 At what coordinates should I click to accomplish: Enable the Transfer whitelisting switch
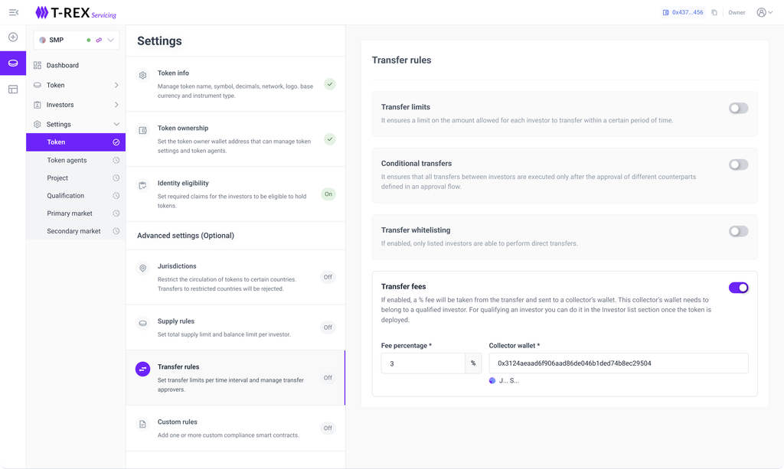coord(738,231)
